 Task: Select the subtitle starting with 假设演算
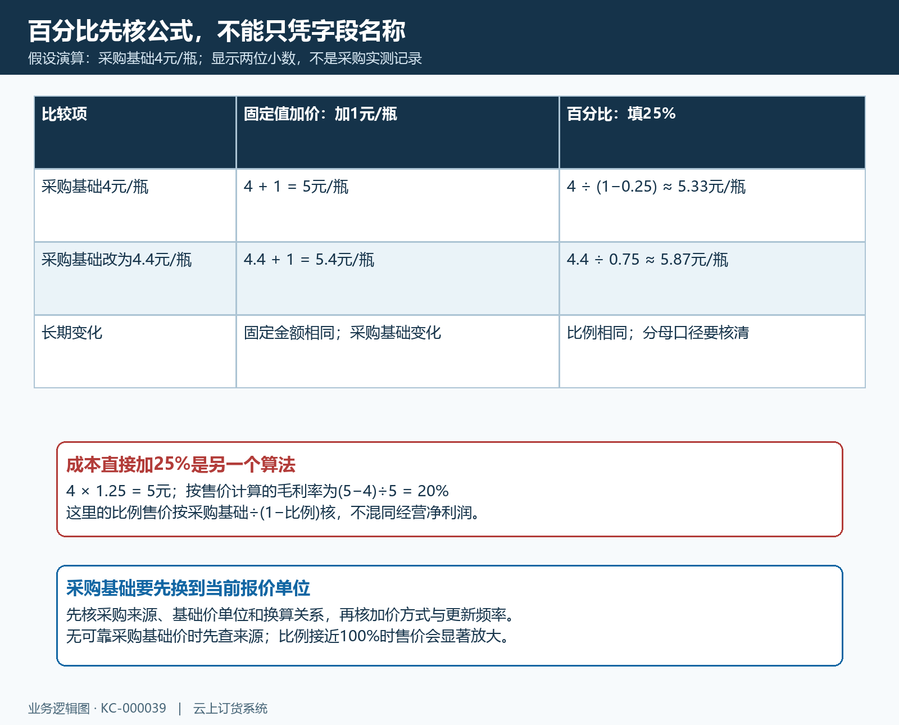(225, 58)
